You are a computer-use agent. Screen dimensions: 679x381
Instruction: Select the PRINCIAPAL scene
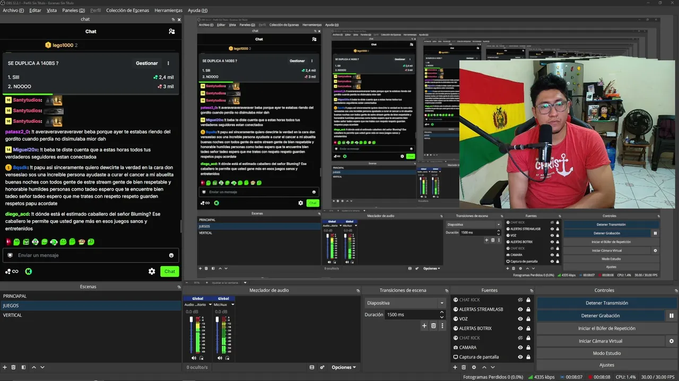pyautogui.click(x=91, y=296)
